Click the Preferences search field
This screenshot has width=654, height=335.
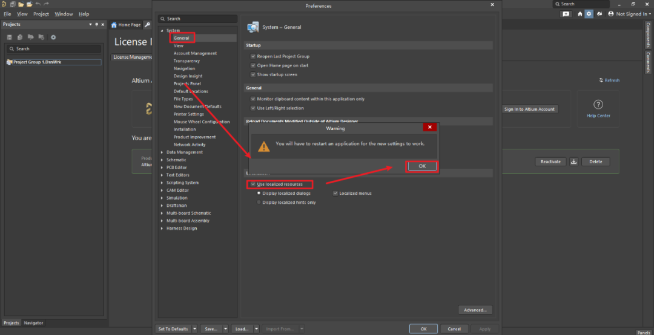pyautogui.click(x=197, y=19)
